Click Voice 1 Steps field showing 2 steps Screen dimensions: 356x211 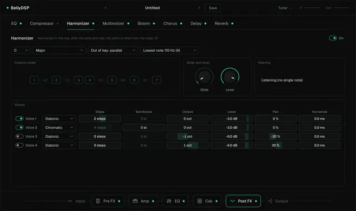[100, 118]
